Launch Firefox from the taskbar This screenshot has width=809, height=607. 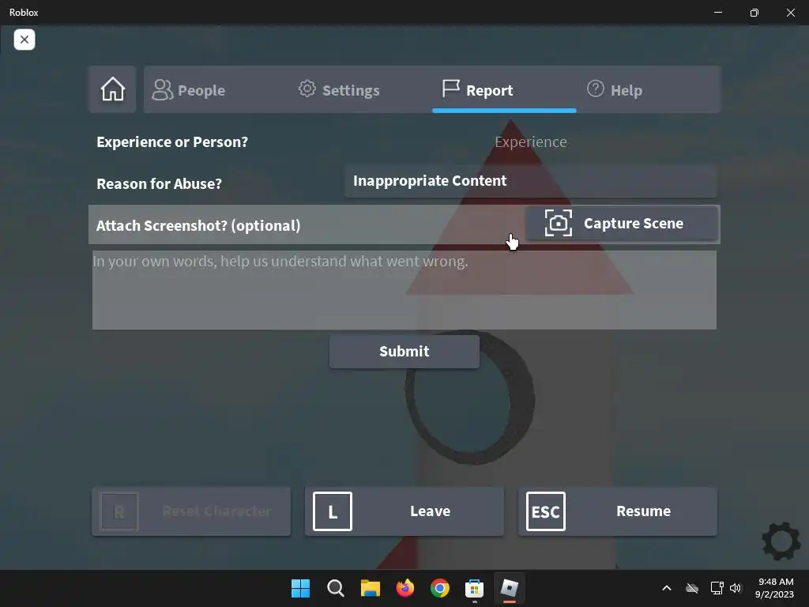pyautogui.click(x=405, y=588)
